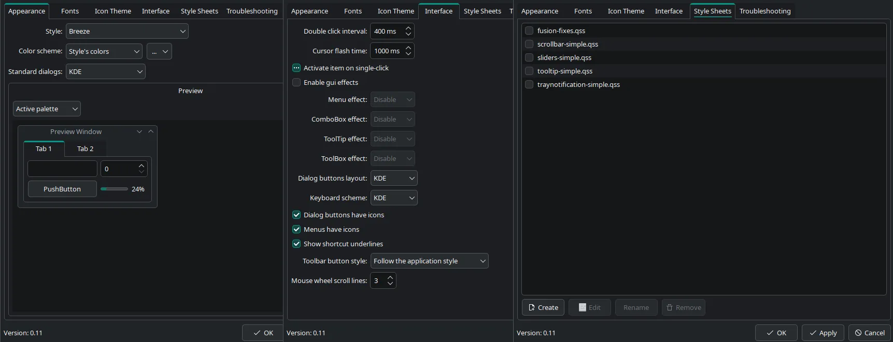The width and height of the screenshot is (893, 342).
Task: Enable the fusion-fixes.qss style sheet
Action: (529, 31)
